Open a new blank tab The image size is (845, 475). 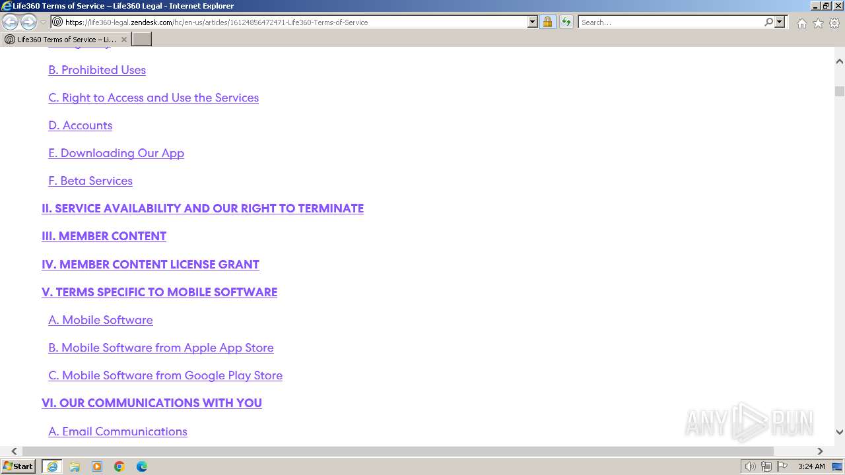pyautogui.click(x=142, y=39)
